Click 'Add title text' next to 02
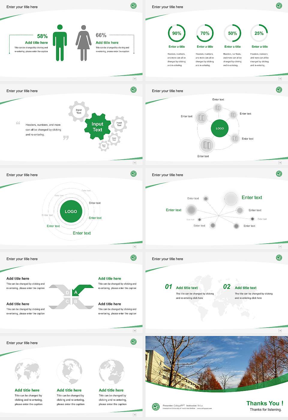Image resolution: width=288 pixels, height=420 pixels. (246, 288)
